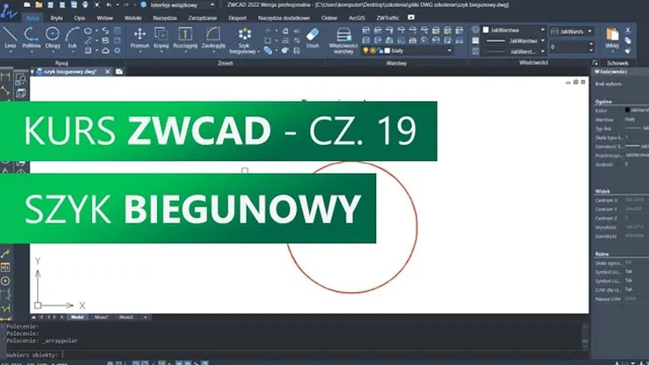This screenshot has width=649, height=365.
Task: Switch to the Arkusz2 layout tab
Action: 126,317
